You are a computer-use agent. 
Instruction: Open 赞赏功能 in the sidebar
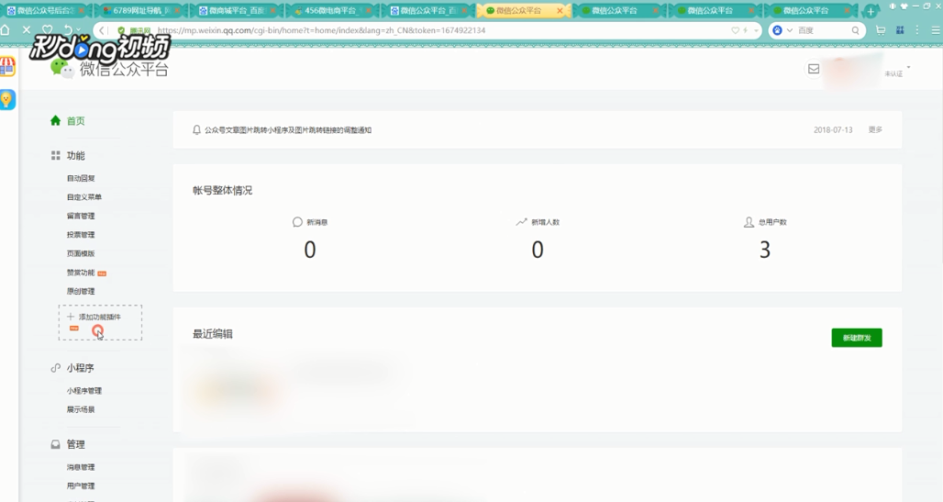point(81,273)
